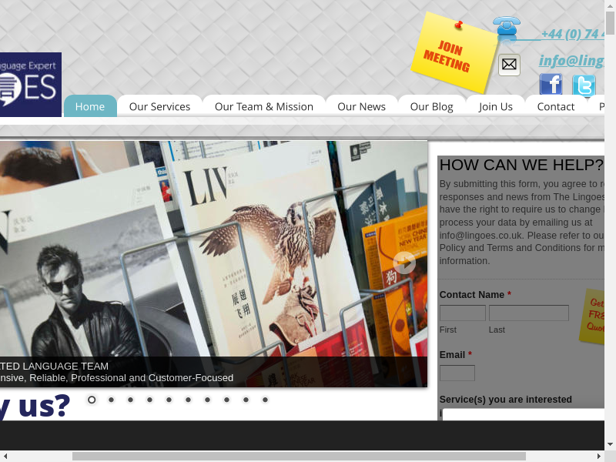616x462 pixels.
Task: Open the Our Team & Mission tab
Action: click(263, 106)
